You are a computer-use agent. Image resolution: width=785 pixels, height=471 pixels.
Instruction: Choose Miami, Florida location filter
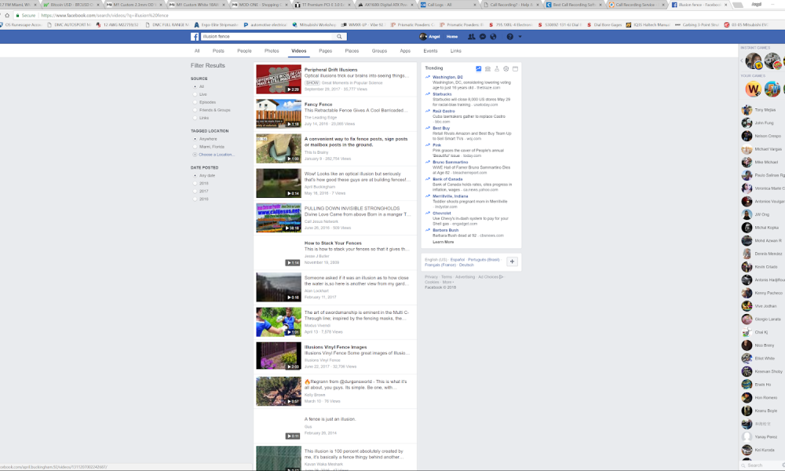point(195,147)
